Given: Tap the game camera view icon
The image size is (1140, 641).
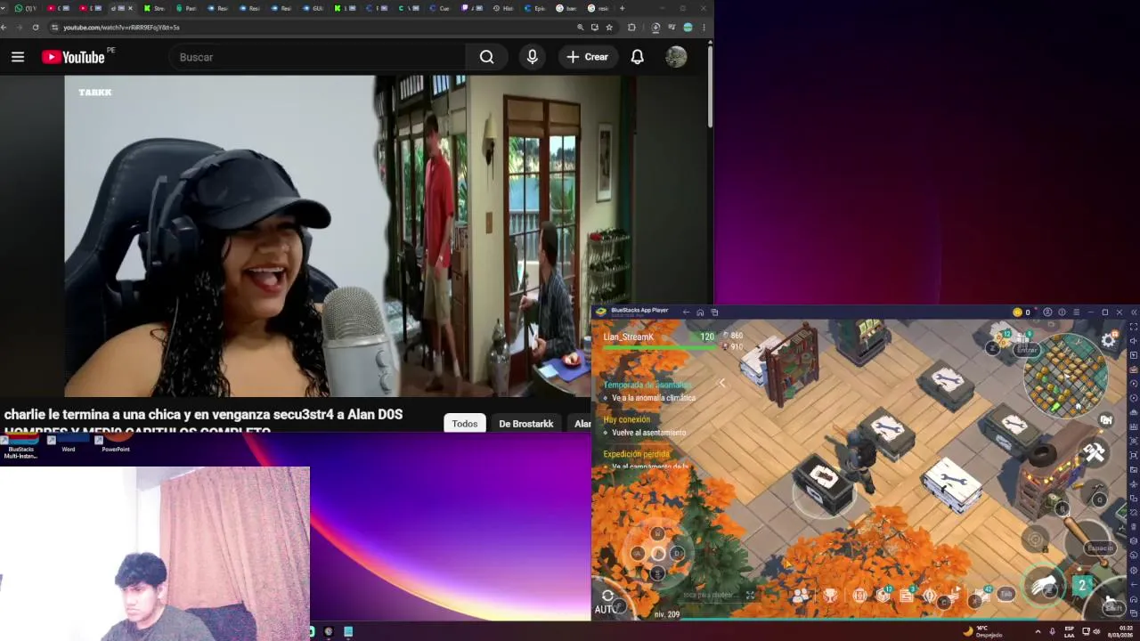Looking at the screenshot, I should [x=1105, y=420].
